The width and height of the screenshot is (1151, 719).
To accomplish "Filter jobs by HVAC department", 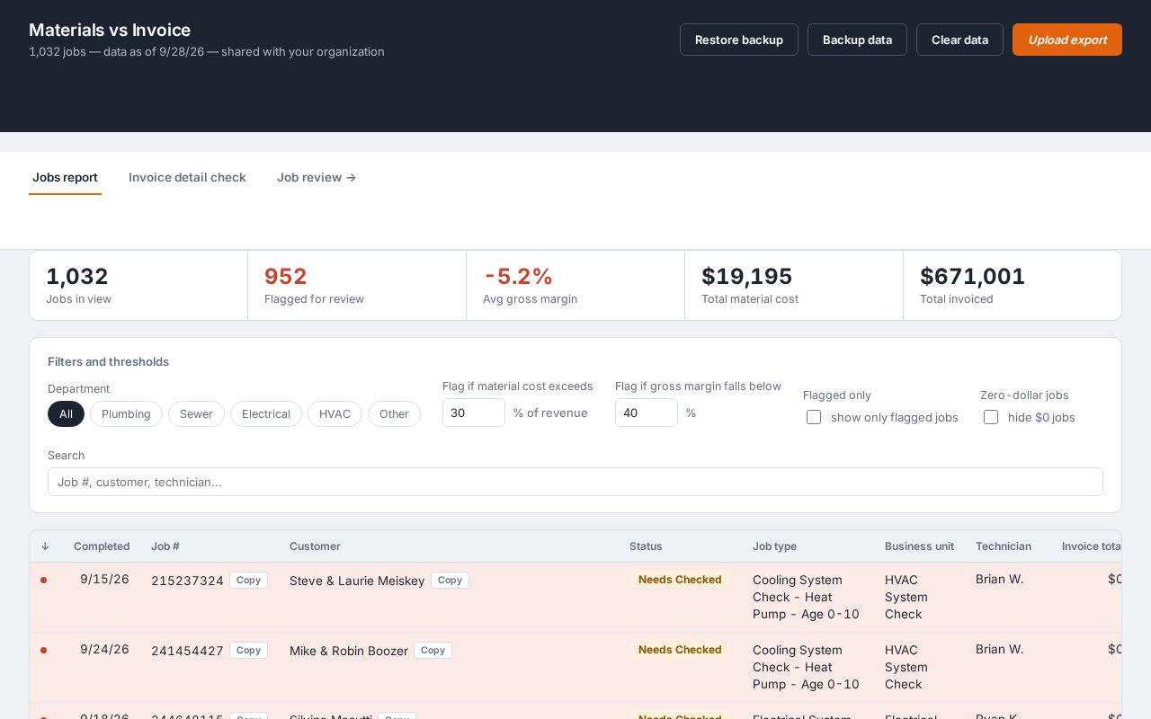I will click(335, 413).
